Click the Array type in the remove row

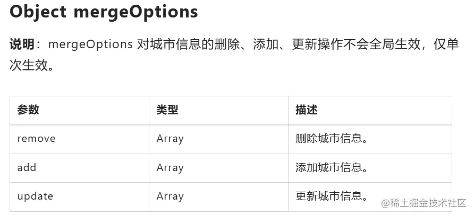click(170, 139)
